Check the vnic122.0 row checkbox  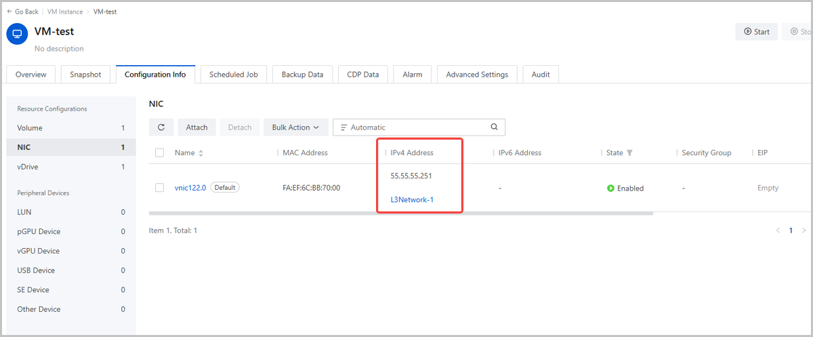[160, 188]
